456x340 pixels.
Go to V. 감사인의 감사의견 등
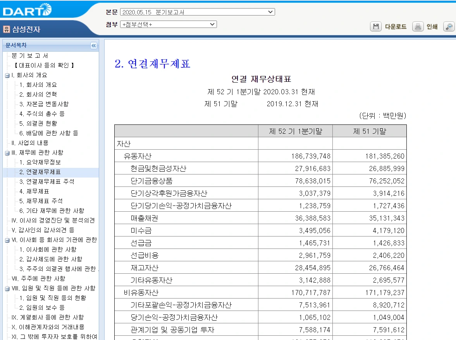(x=43, y=230)
